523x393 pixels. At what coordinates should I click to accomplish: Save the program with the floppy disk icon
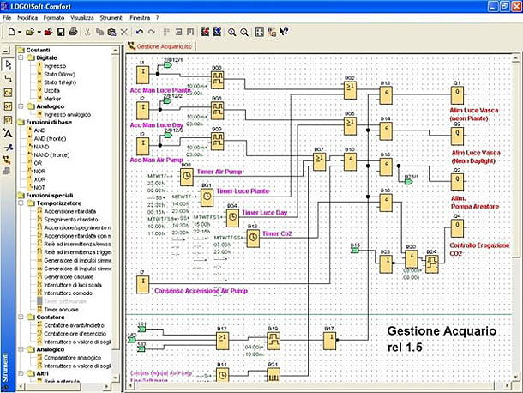click(x=61, y=32)
